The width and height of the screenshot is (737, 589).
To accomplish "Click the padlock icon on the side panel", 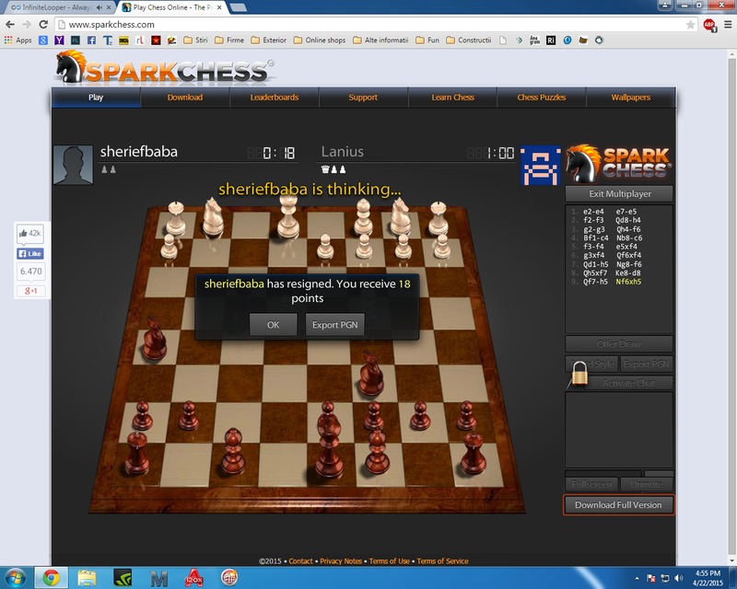I will (580, 374).
